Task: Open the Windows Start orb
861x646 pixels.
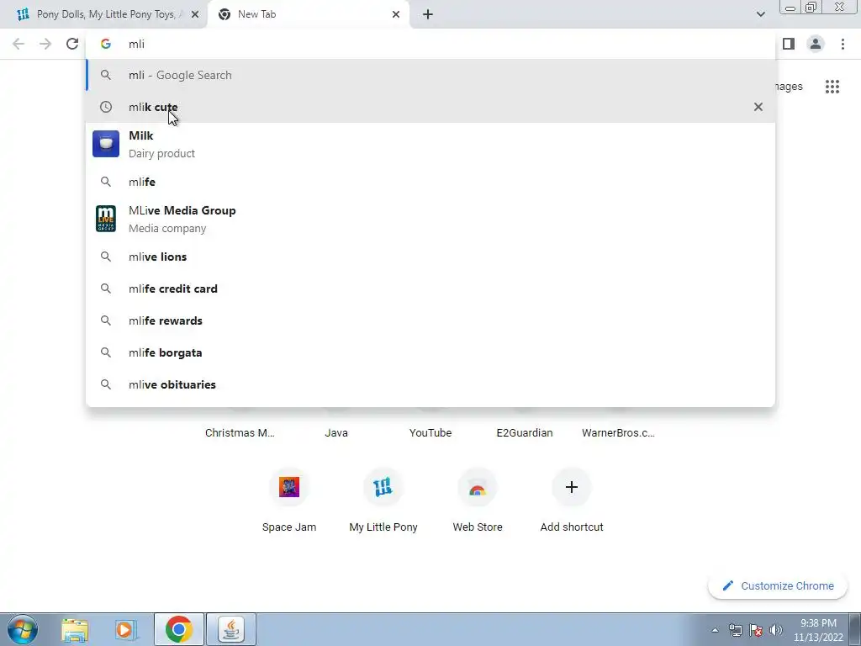Action: pos(23,629)
